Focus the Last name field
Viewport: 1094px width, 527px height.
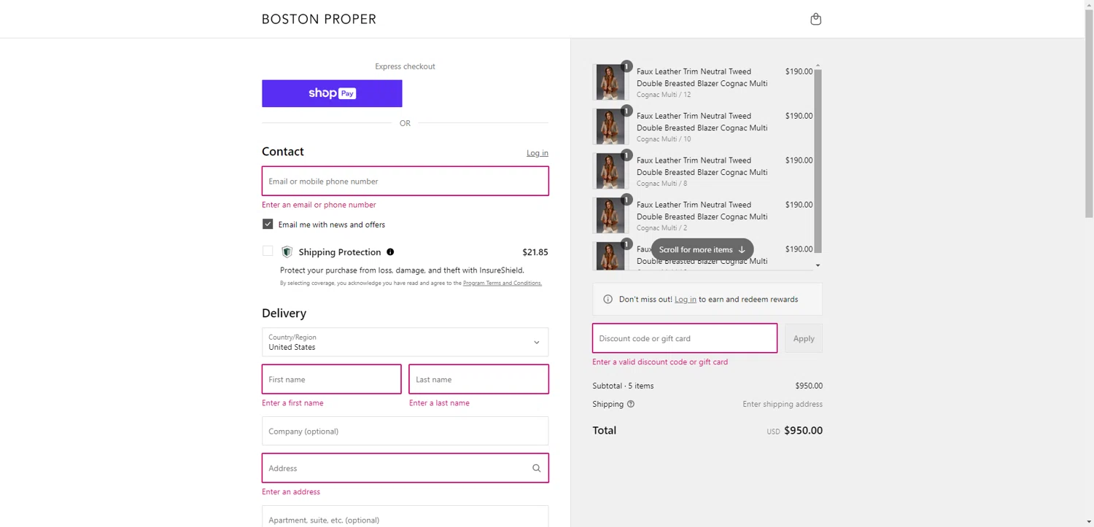pyautogui.click(x=478, y=379)
